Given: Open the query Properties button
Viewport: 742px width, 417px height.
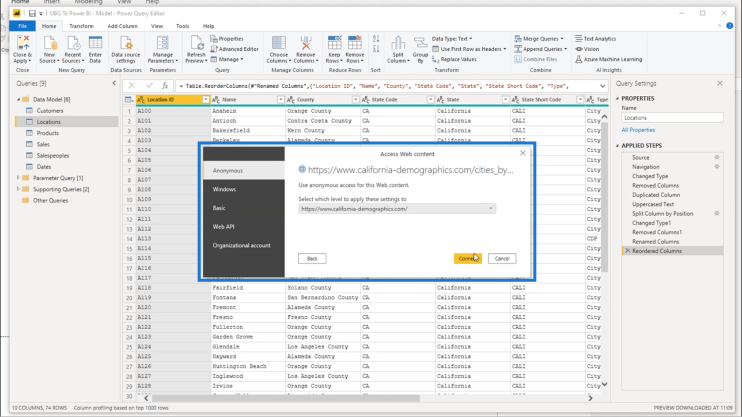Looking at the screenshot, I should click(227, 39).
